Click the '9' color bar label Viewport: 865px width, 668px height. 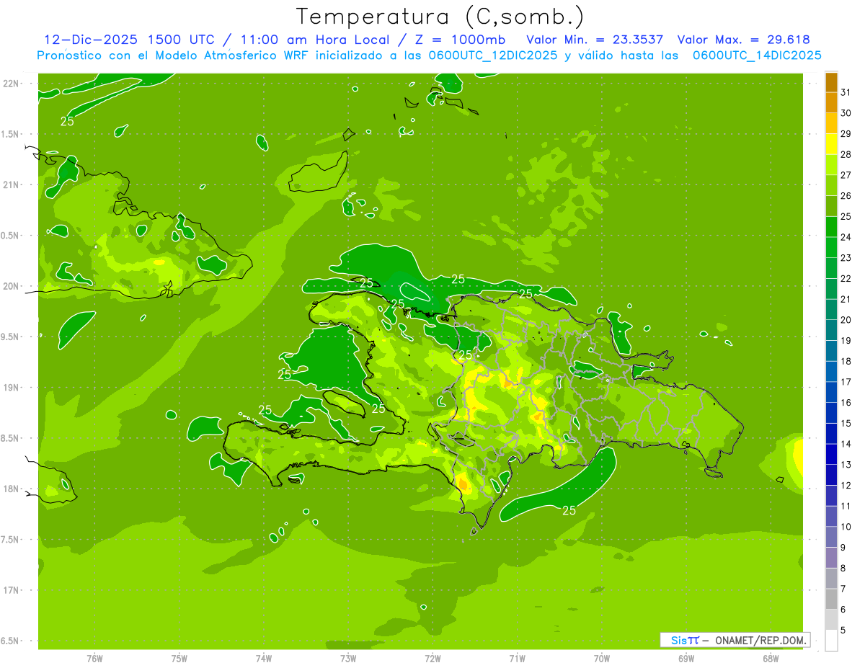(843, 548)
